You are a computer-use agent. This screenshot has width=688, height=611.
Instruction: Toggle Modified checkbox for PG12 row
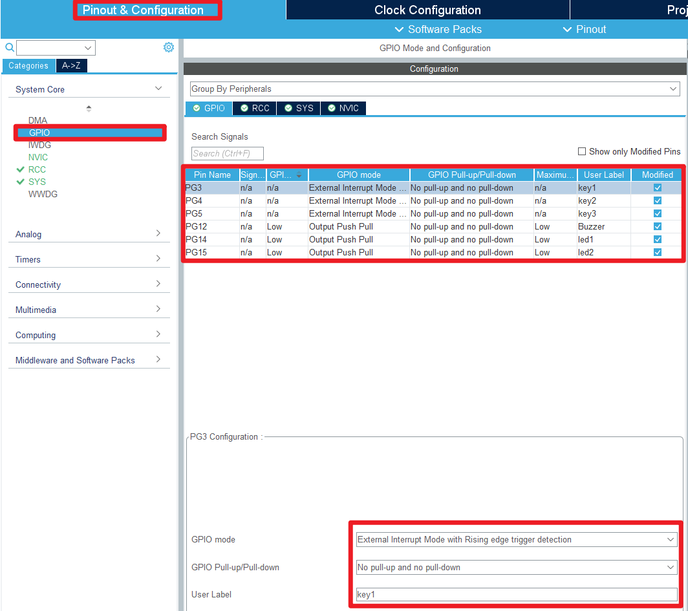657,226
